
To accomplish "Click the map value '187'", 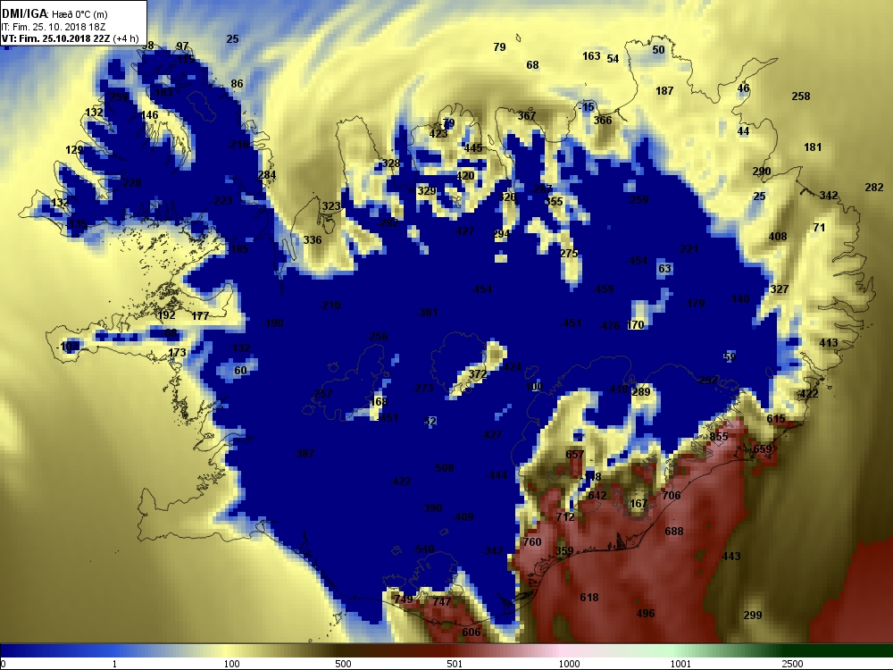I will (x=664, y=90).
